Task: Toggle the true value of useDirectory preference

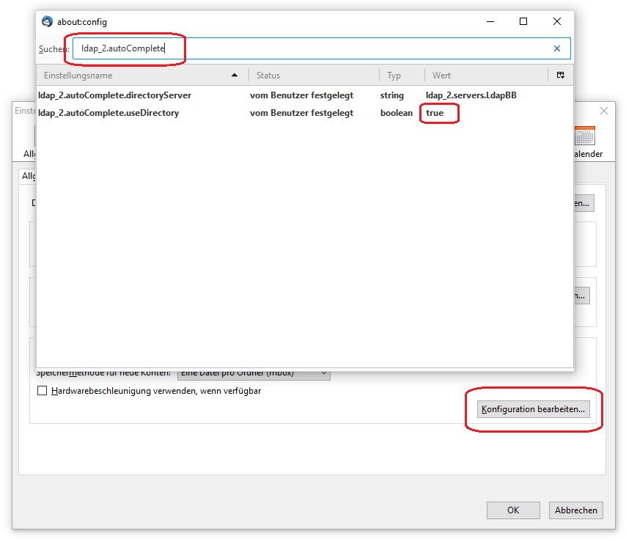Action: [x=435, y=113]
